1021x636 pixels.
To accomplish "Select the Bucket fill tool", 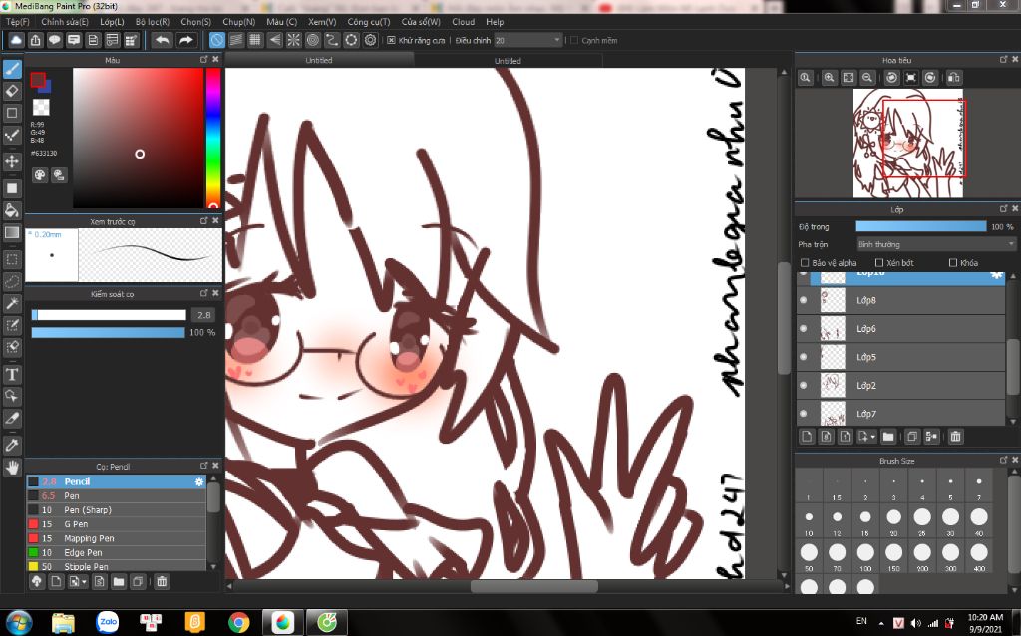I will (12, 210).
